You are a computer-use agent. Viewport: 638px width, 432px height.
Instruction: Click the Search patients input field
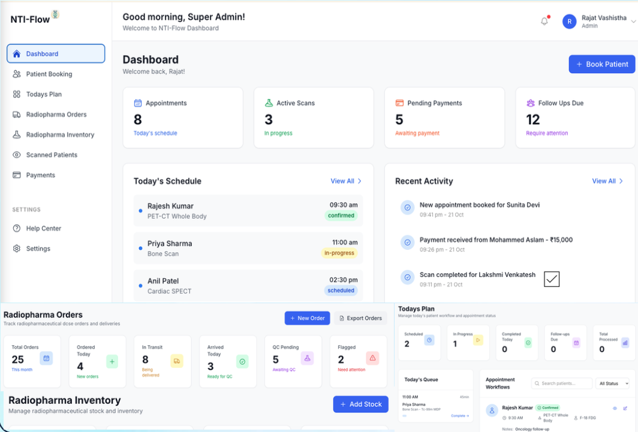561,383
